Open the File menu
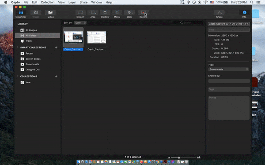265x165 pixels. pos(26,2)
